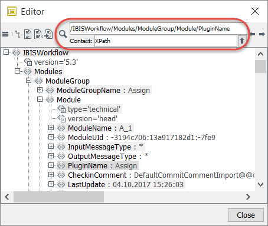Click the horizontal scrollbar left arrow

[x=7, y=197]
